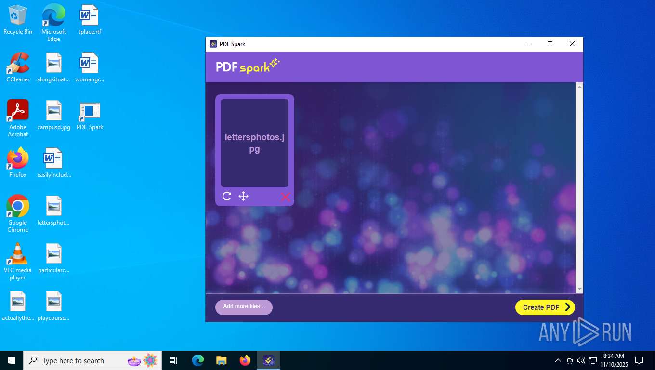
Task: Select the CCleaner desktop shortcut
Action: (18, 67)
